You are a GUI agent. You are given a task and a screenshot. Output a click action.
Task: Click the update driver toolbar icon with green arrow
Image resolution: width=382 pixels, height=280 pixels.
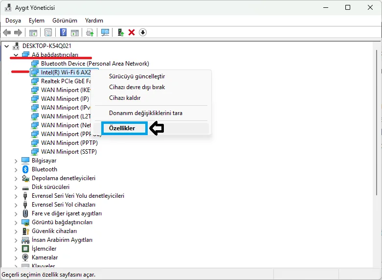(121, 32)
